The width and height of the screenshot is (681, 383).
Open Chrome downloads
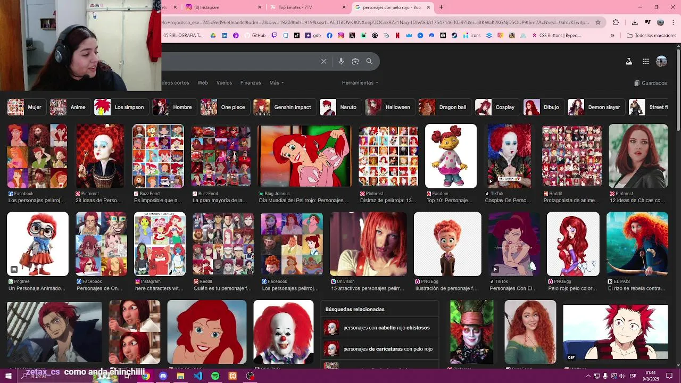(635, 22)
